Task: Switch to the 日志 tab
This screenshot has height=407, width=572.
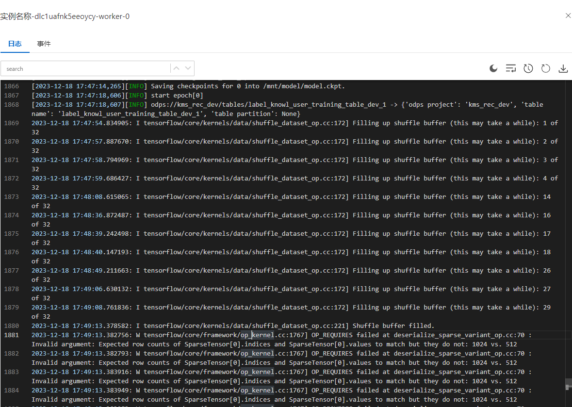Action: point(15,44)
